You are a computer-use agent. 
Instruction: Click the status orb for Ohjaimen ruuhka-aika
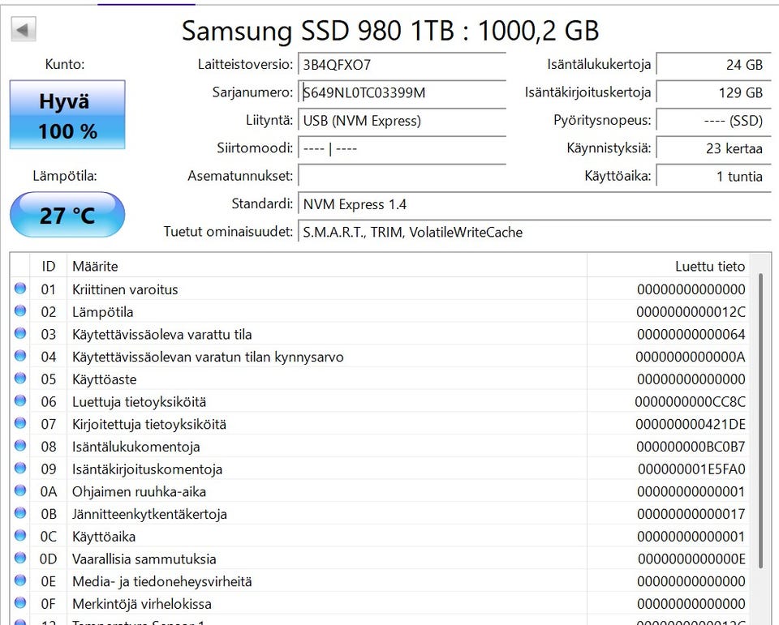point(19,491)
